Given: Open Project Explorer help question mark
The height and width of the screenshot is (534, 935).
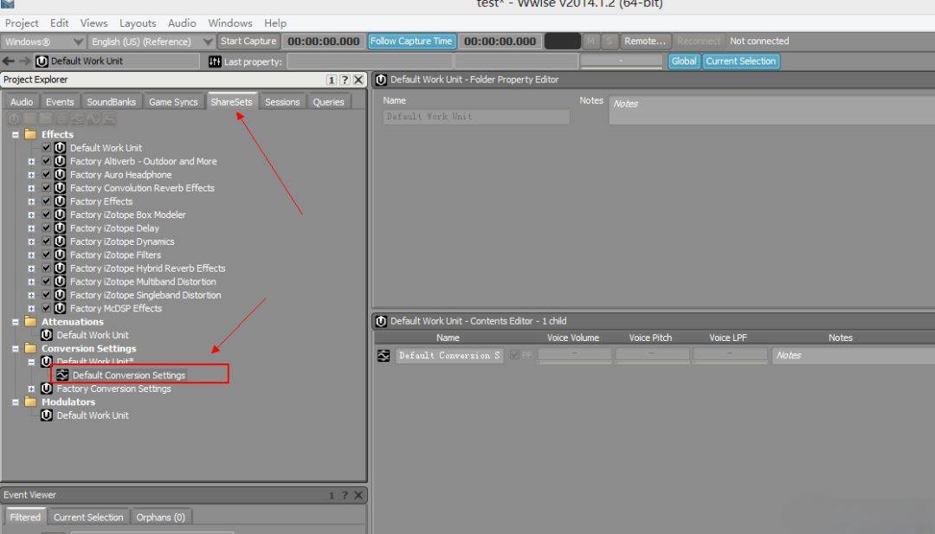Looking at the screenshot, I should pyautogui.click(x=345, y=80).
